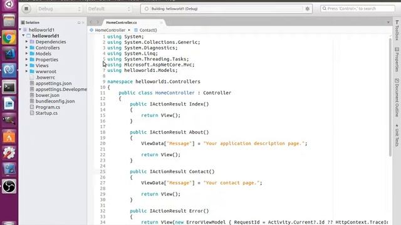Click the Error() method declaration

(x=169, y=211)
